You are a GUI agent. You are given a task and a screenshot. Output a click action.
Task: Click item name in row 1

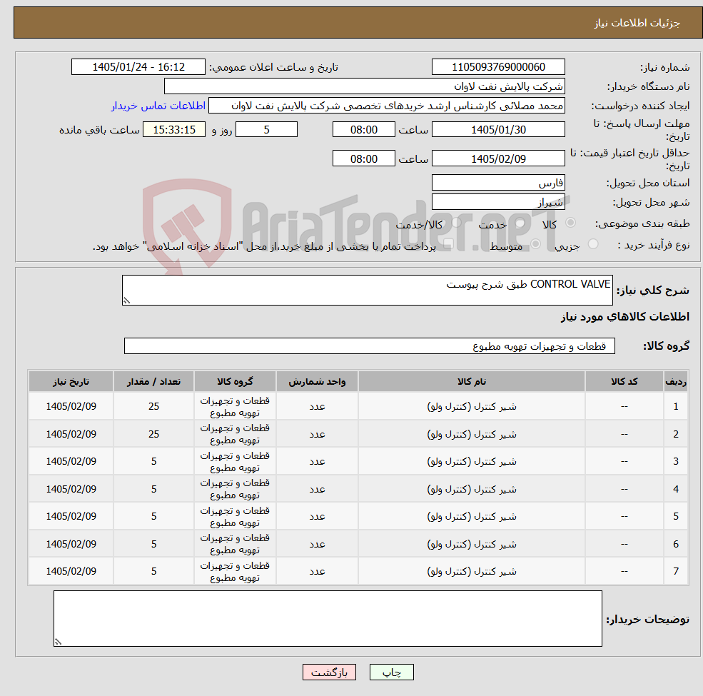click(x=472, y=406)
